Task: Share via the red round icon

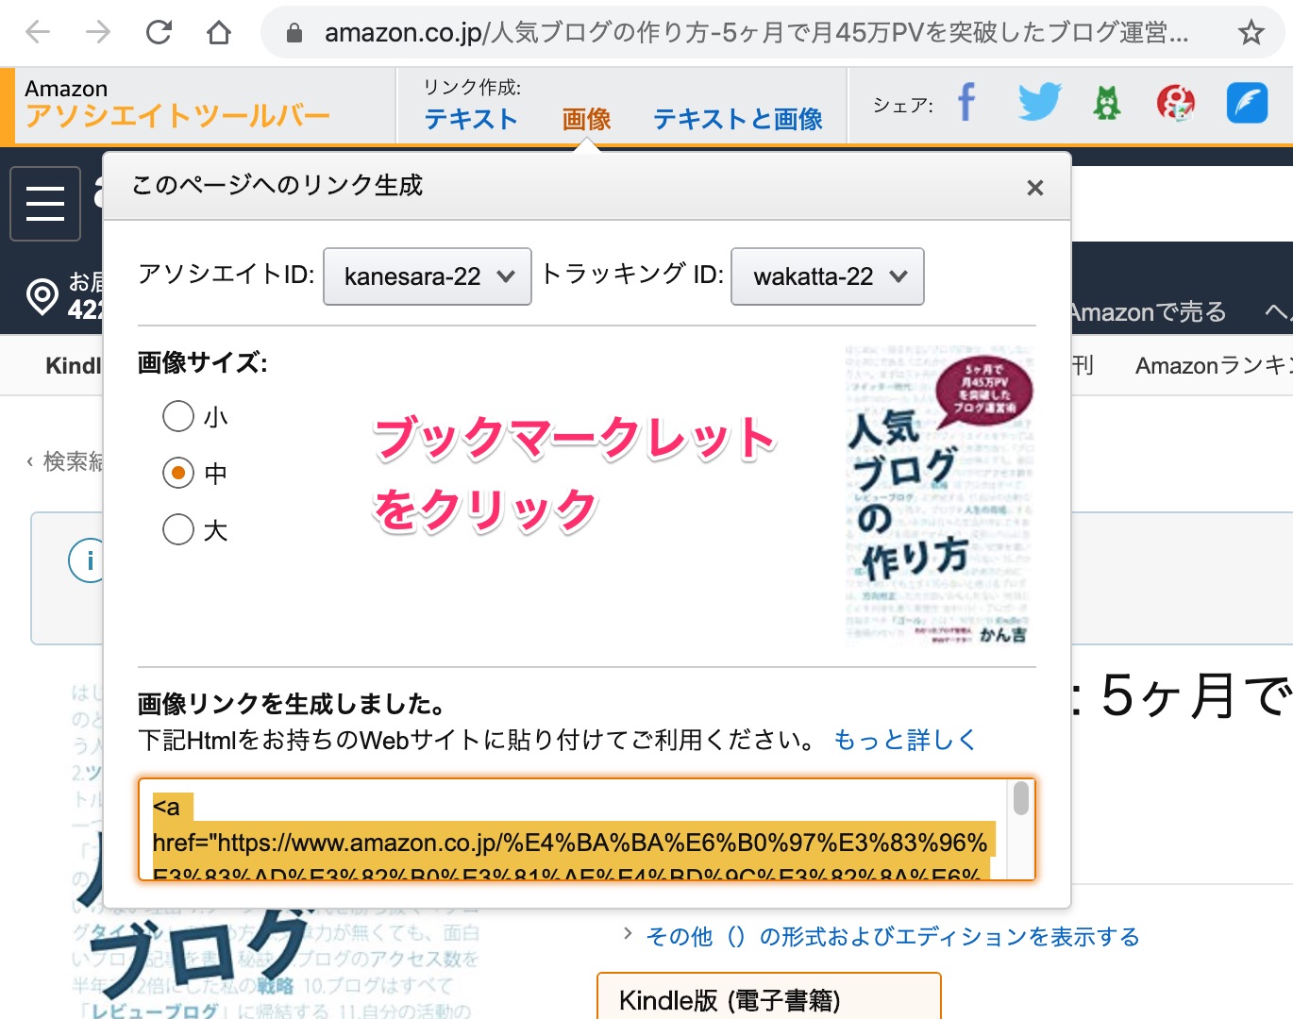Action: [1175, 102]
